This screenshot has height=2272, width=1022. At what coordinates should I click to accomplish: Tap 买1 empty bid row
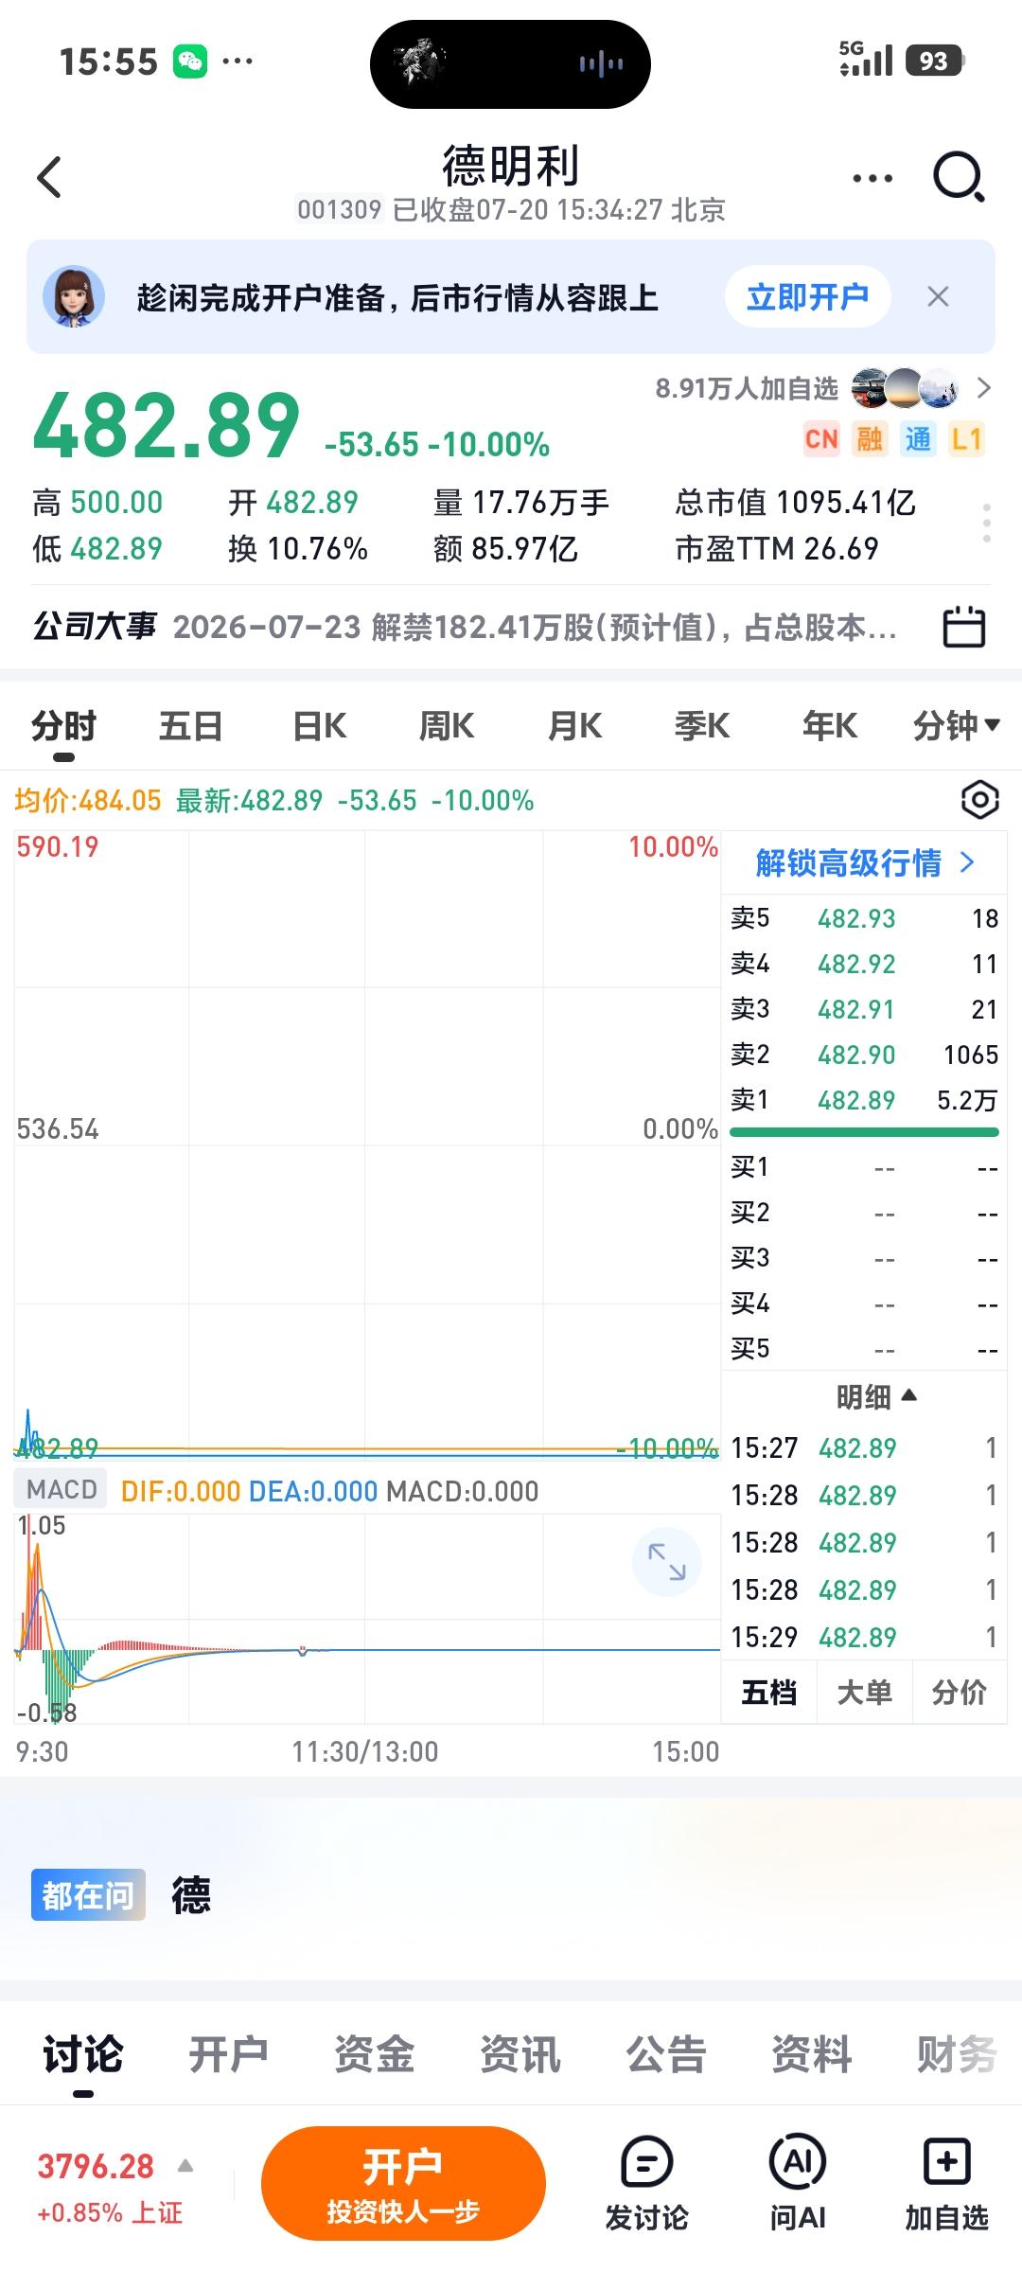click(864, 1167)
